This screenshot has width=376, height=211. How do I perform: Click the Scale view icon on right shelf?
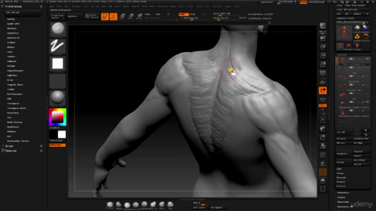click(x=323, y=138)
